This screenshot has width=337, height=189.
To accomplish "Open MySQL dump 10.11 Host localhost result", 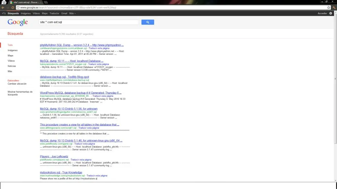I will 71,61.
